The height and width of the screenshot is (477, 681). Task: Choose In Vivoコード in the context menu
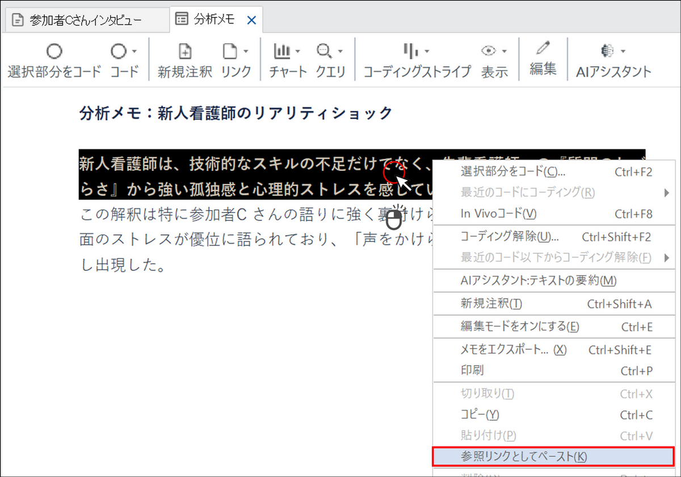pos(498,214)
